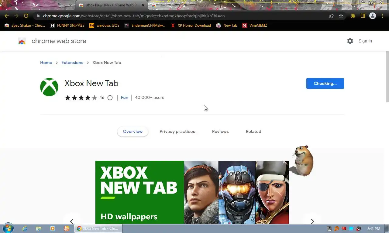The image size is (389, 233).
Task: Open the Windows Start button
Action: pyautogui.click(x=8, y=228)
